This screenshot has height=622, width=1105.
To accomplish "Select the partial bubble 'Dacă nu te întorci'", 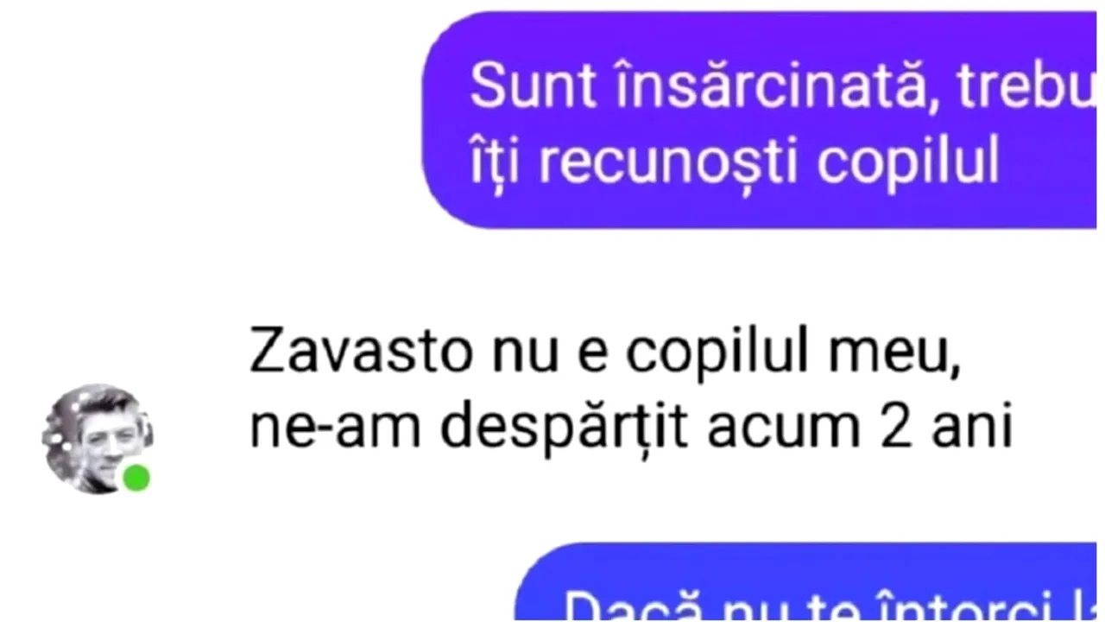I will point(806,581).
